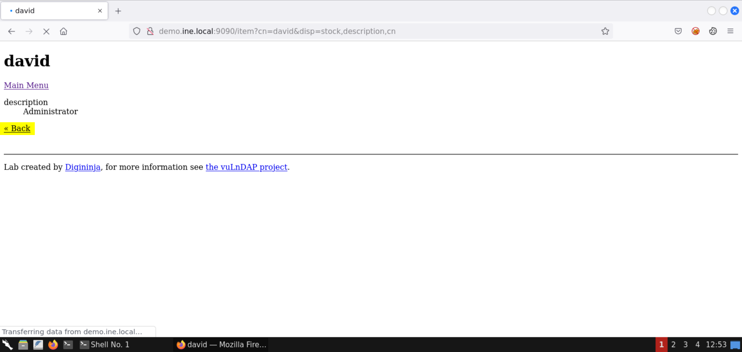Bookmark this page with the star icon

(x=605, y=31)
